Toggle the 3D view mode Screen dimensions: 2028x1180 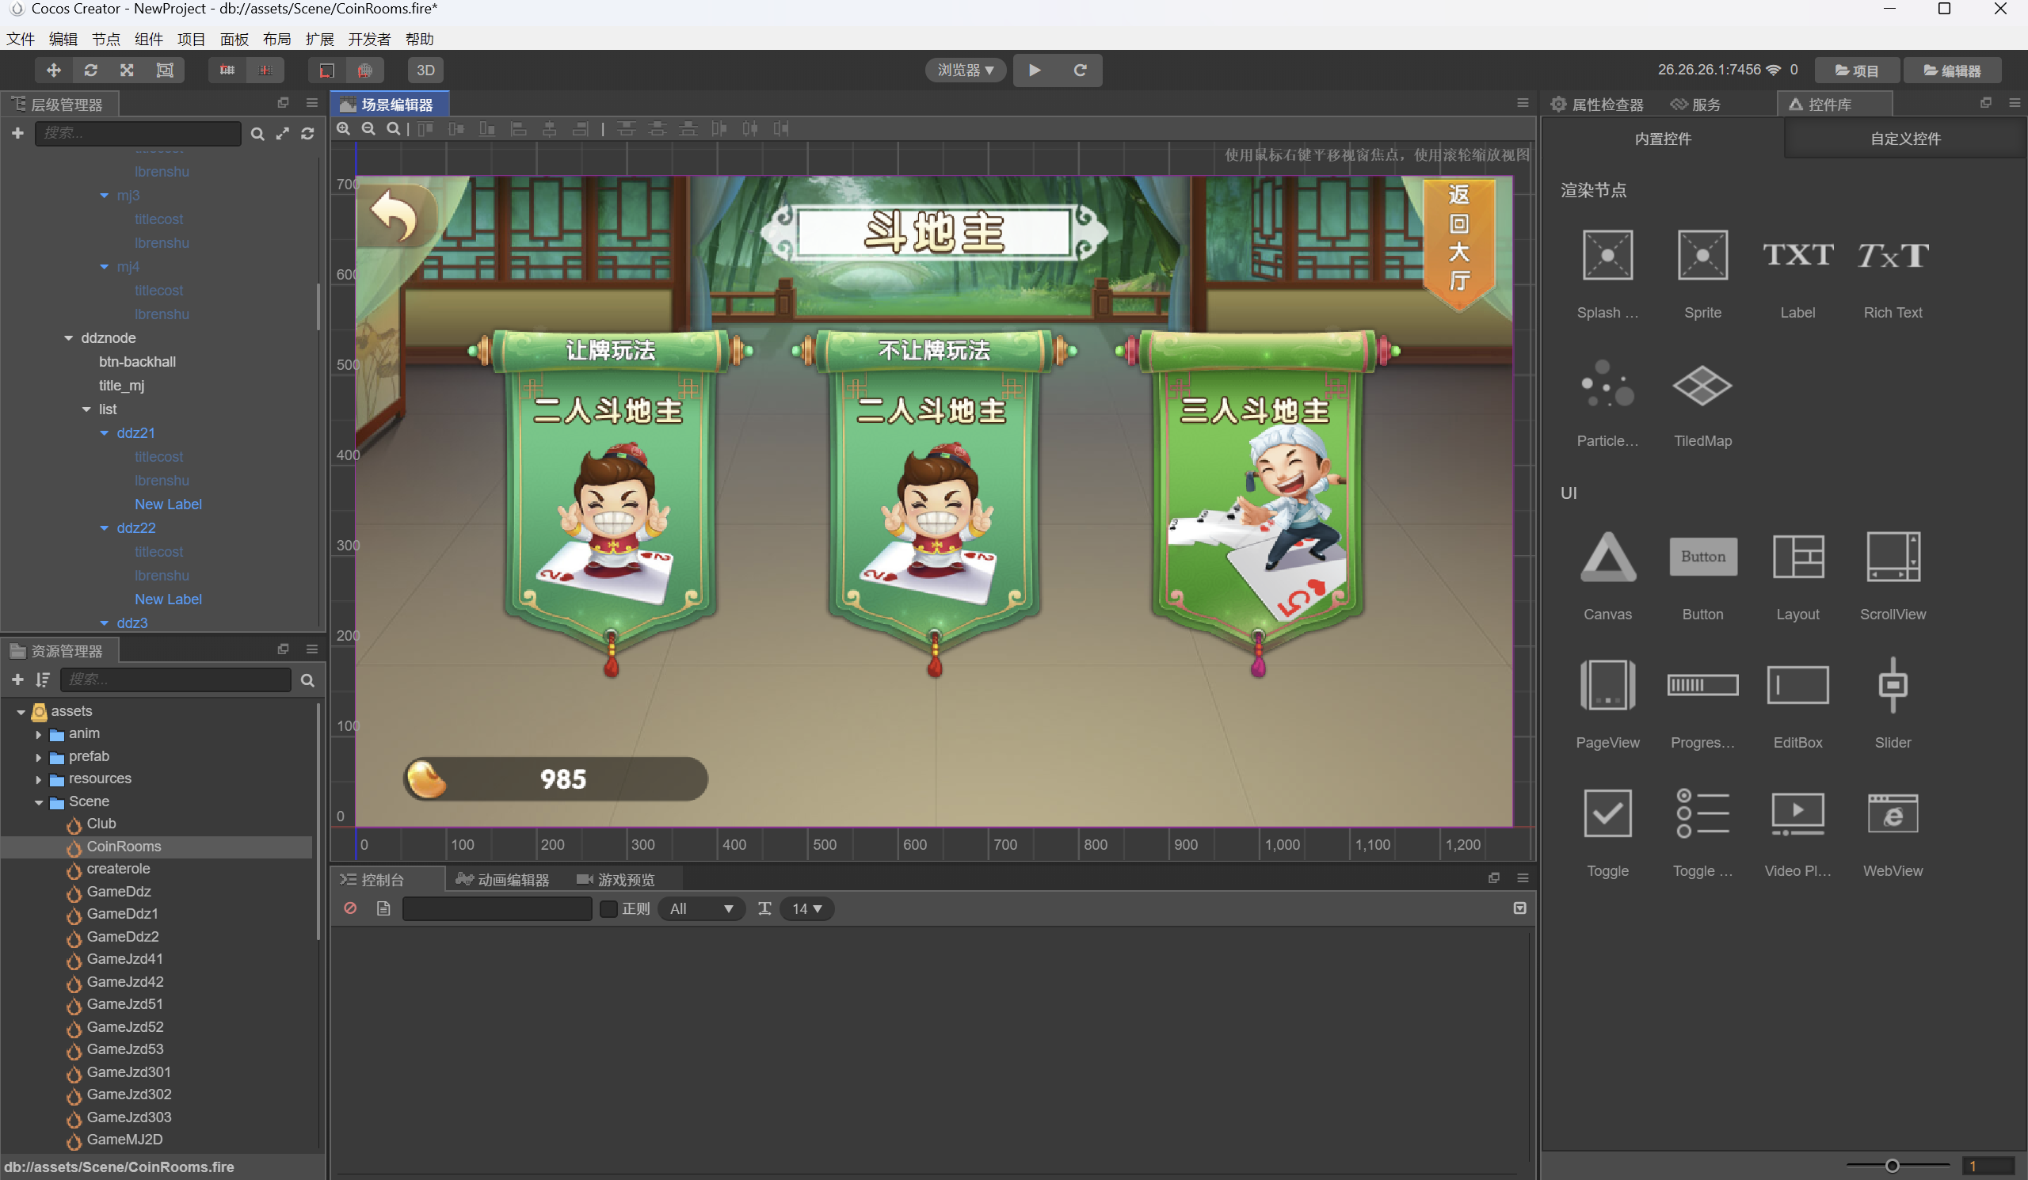(425, 70)
